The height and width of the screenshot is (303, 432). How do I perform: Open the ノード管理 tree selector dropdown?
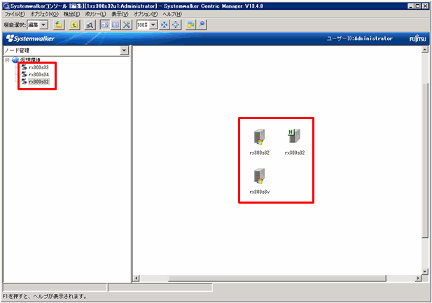click(124, 50)
